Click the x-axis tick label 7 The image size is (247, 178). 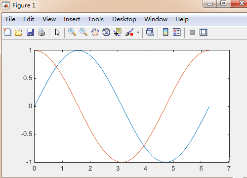[229, 169]
